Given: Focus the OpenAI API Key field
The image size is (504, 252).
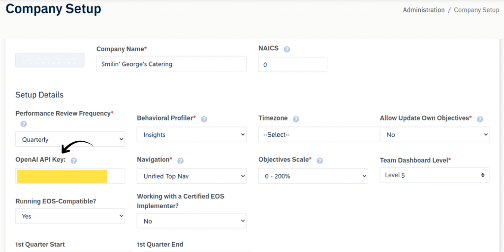Looking at the screenshot, I should (x=70, y=176).
